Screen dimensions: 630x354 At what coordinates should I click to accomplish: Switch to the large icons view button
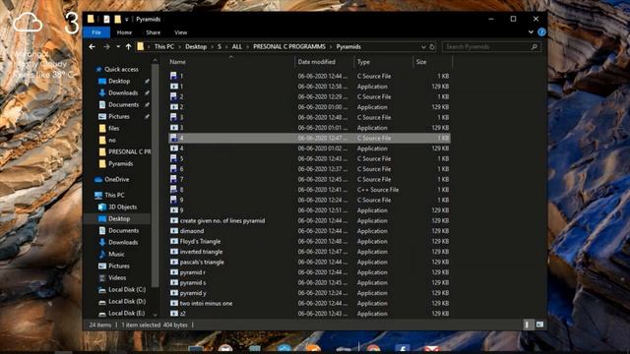(x=539, y=324)
